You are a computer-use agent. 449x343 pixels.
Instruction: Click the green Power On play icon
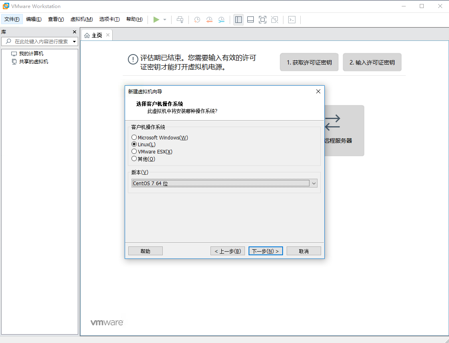click(156, 20)
